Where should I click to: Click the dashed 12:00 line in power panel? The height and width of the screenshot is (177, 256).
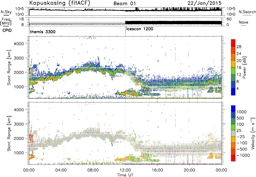click(125, 67)
